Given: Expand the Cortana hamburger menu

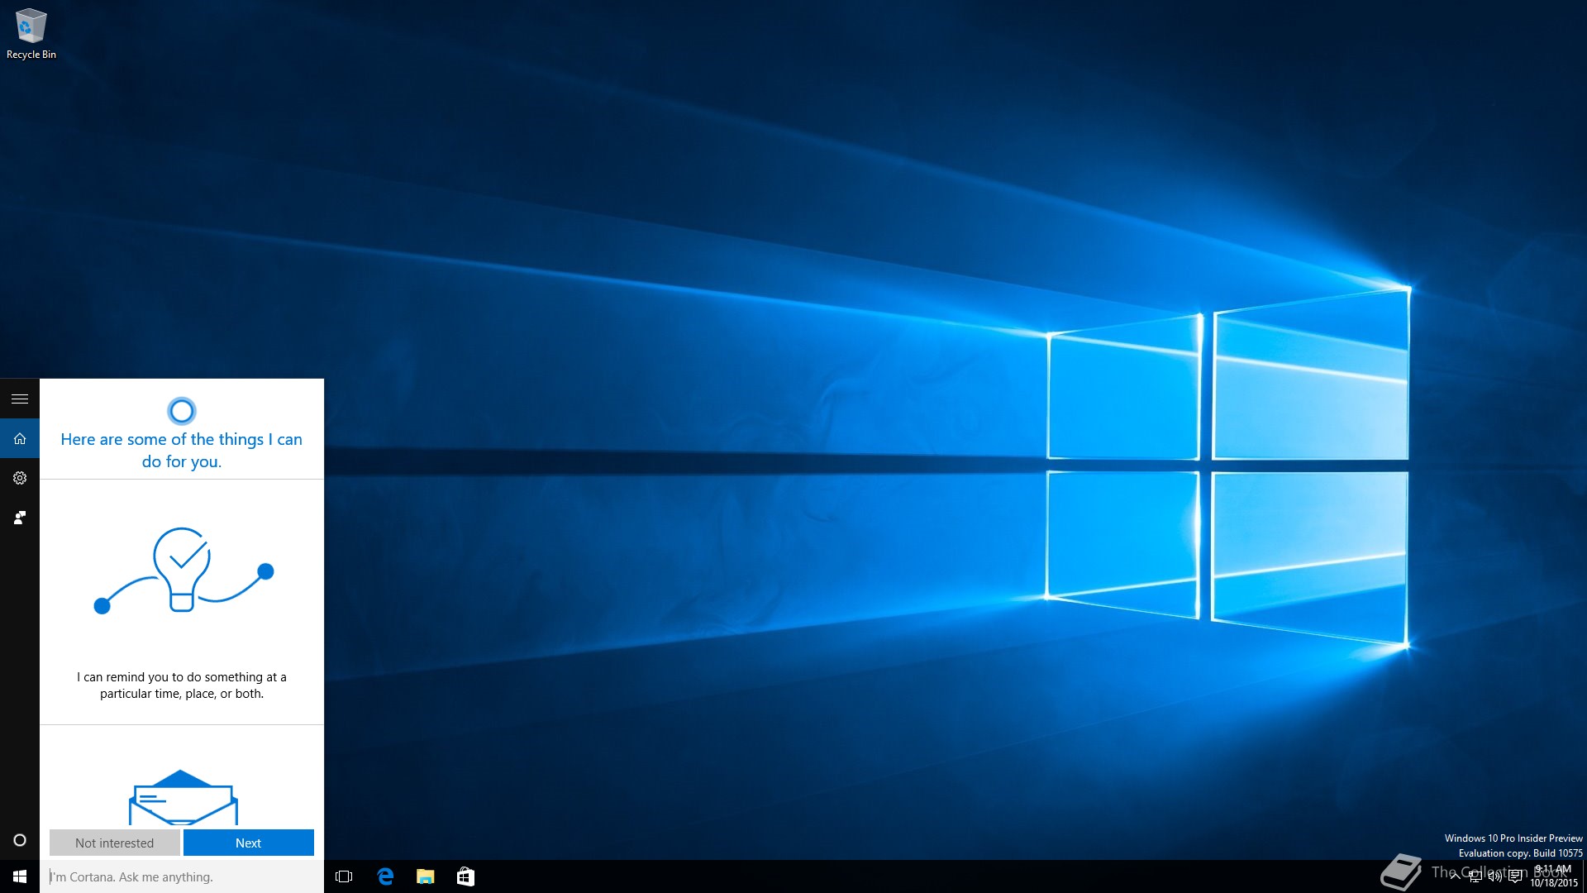Looking at the screenshot, I should tap(20, 399).
